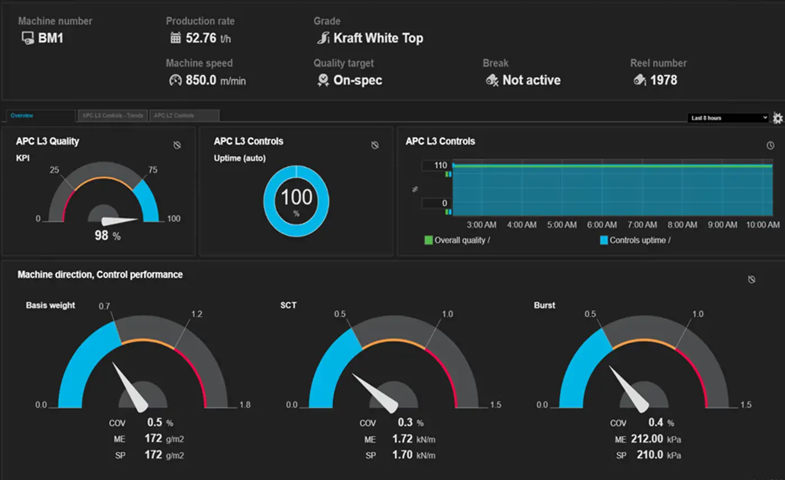
Task: Switch to APC L2 Controls tab
Action: (x=184, y=116)
